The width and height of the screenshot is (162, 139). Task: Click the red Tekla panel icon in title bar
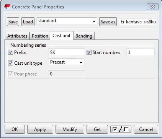7,7
